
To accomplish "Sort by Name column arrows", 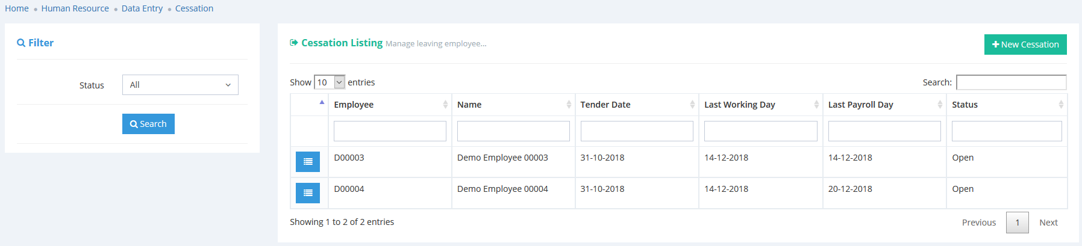I will 569,105.
